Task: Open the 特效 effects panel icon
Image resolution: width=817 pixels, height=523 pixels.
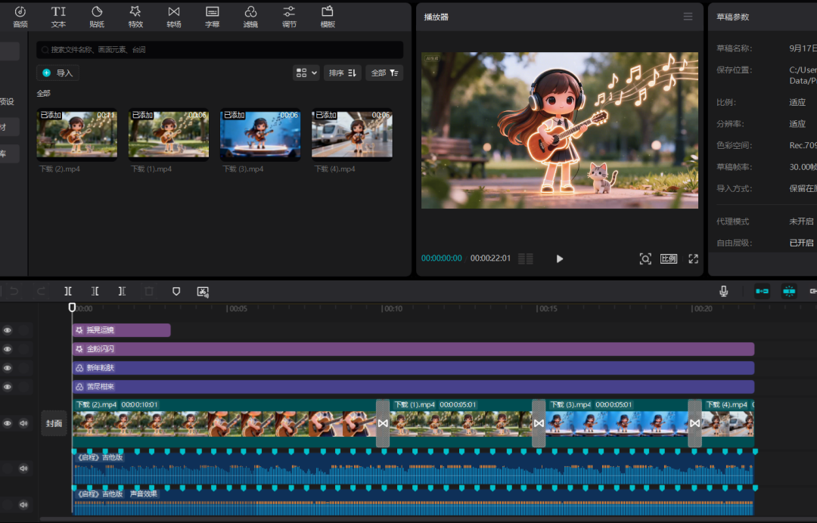Action: [x=135, y=11]
